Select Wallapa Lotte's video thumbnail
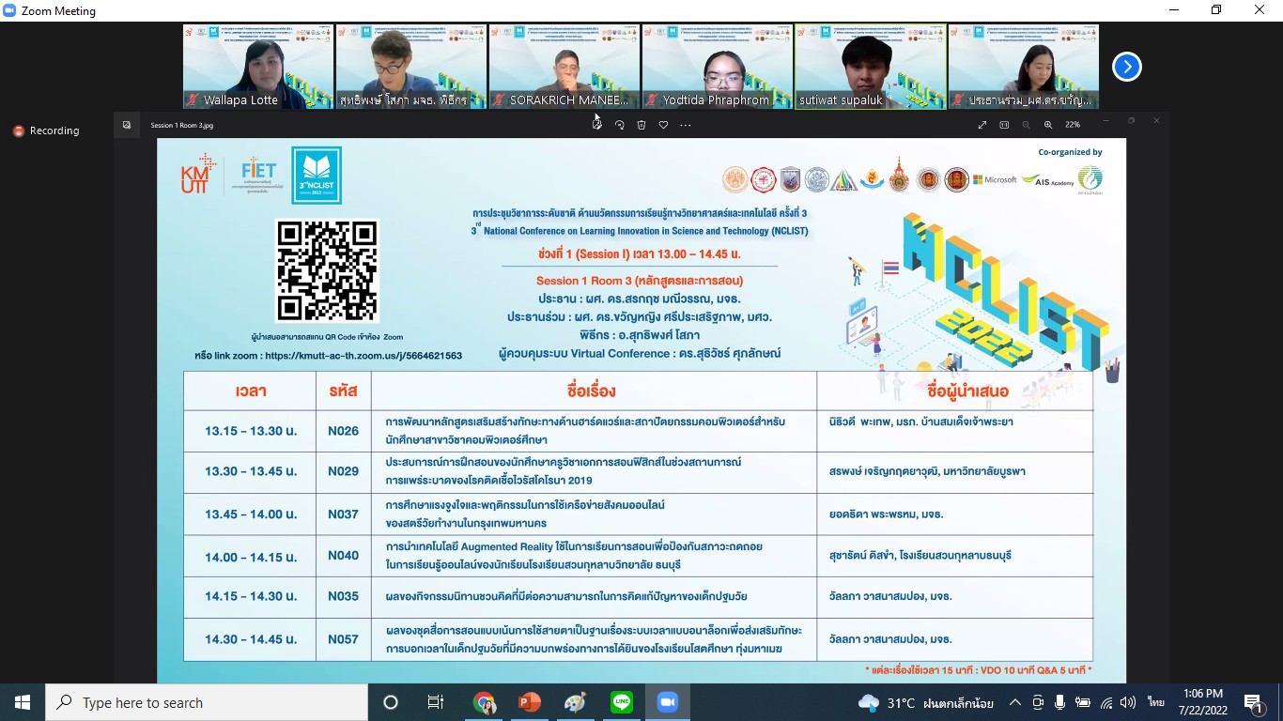Viewport: 1283px width, 721px height. pyautogui.click(x=257, y=67)
